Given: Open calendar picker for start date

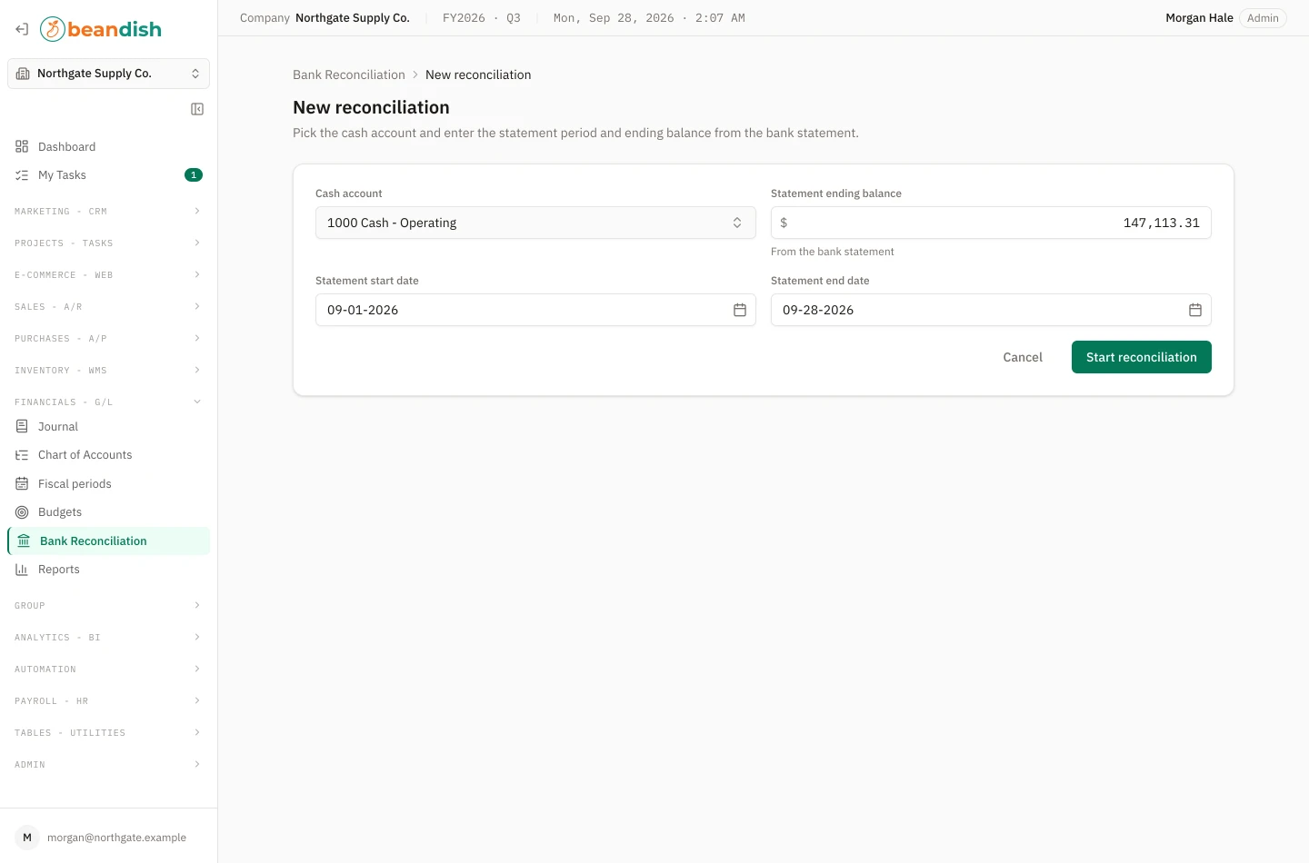Looking at the screenshot, I should click(740, 310).
